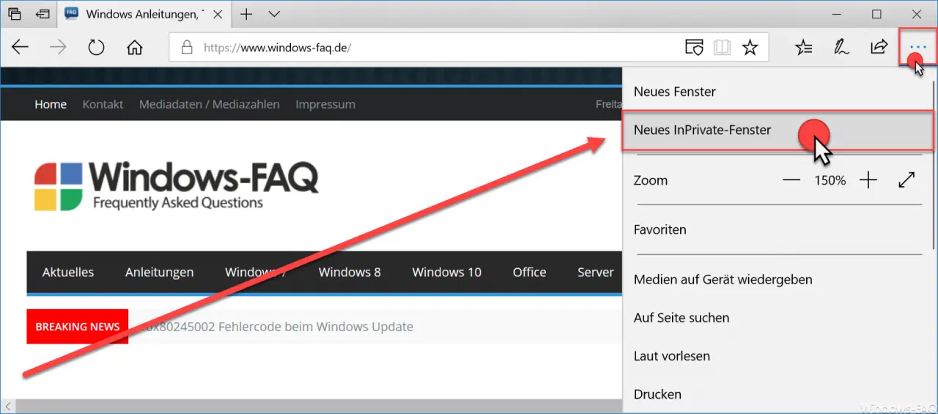938x414 pixels.
Task: Open a new tab with the plus button
Action: tap(246, 14)
